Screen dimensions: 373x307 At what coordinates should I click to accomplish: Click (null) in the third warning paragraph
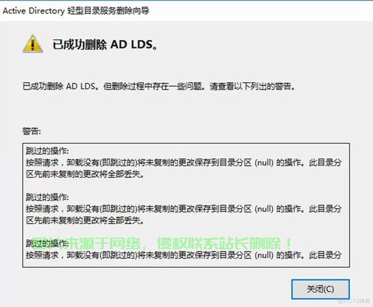tap(264, 255)
